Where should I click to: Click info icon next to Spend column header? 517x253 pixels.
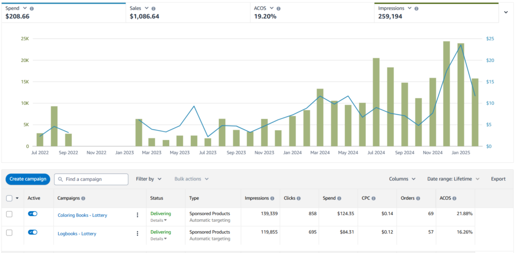tap(339, 199)
